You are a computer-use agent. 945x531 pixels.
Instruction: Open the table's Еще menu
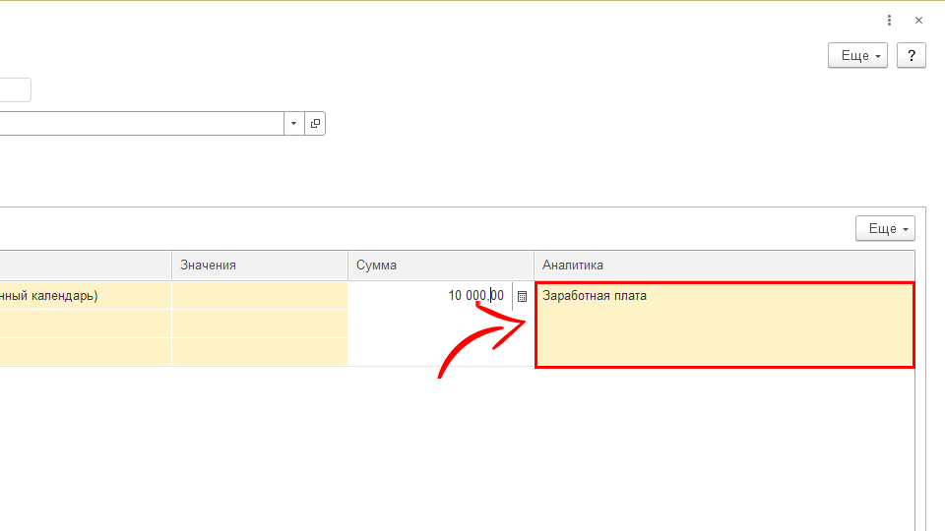[885, 229]
